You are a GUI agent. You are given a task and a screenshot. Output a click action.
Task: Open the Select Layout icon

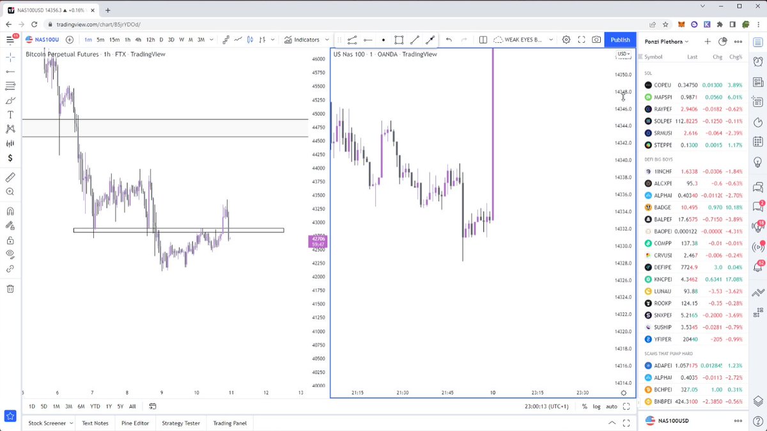pyautogui.click(x=483, y=40)
